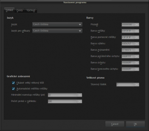Click the Minimální rozestup mřížky value field

click(x=62, y=95)
